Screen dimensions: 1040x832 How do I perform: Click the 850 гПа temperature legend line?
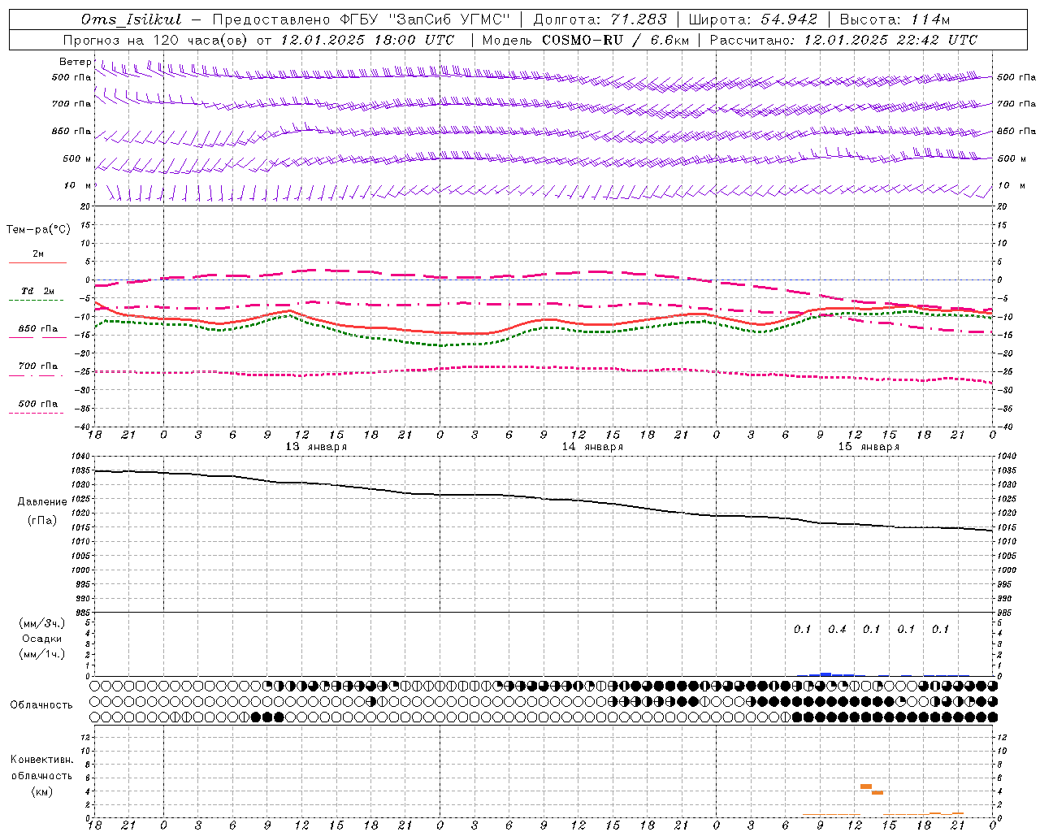(x=36, y=338)
